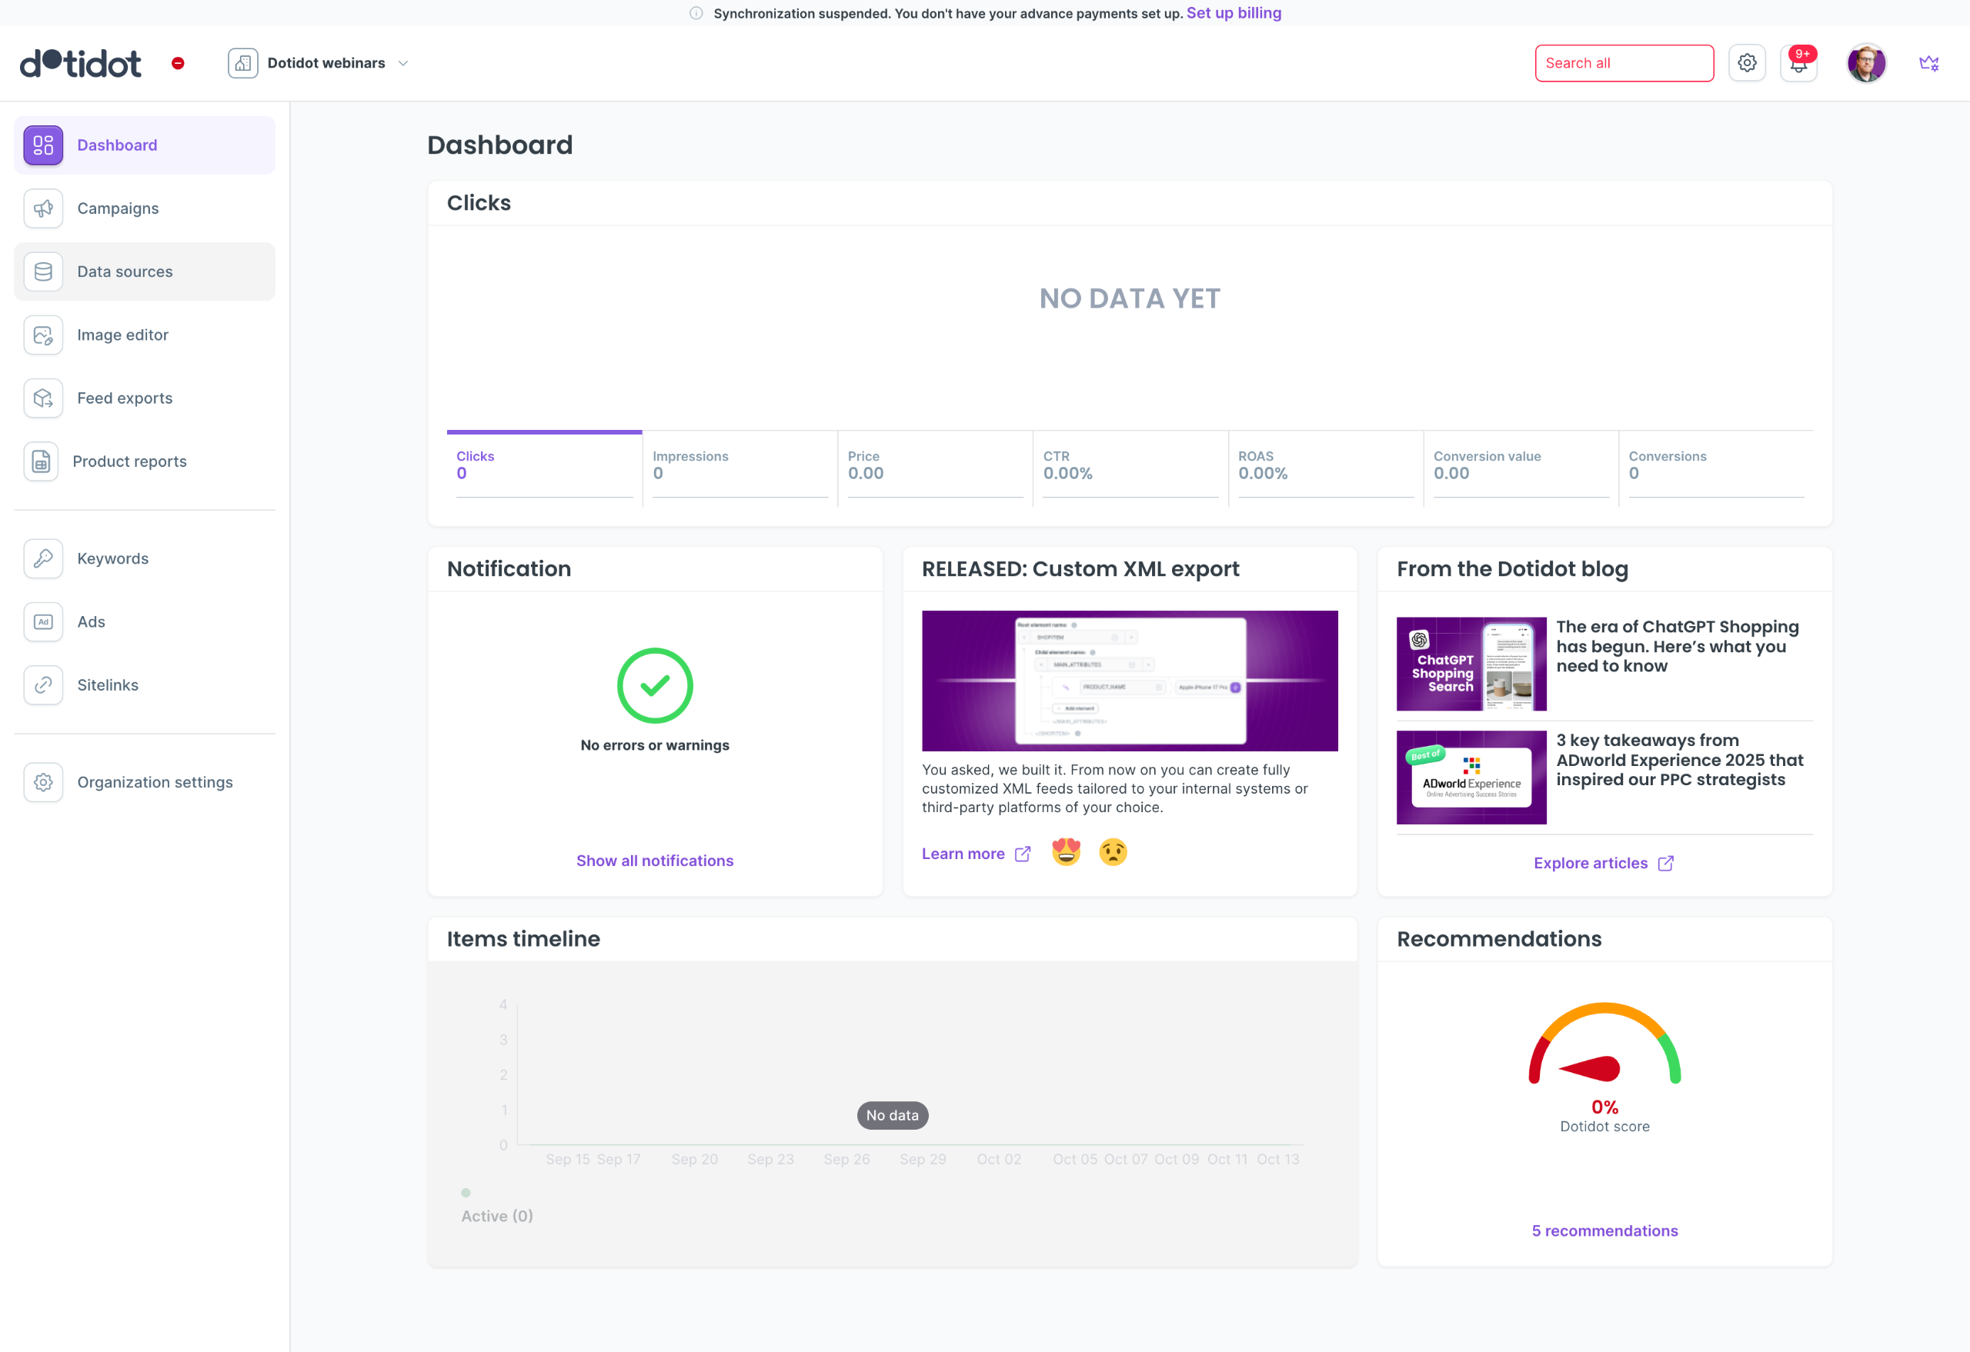The height and width of the screenshot is (1352, 1970).
Task: Click the Feed exports box icon
Action: tap(43, 398)
